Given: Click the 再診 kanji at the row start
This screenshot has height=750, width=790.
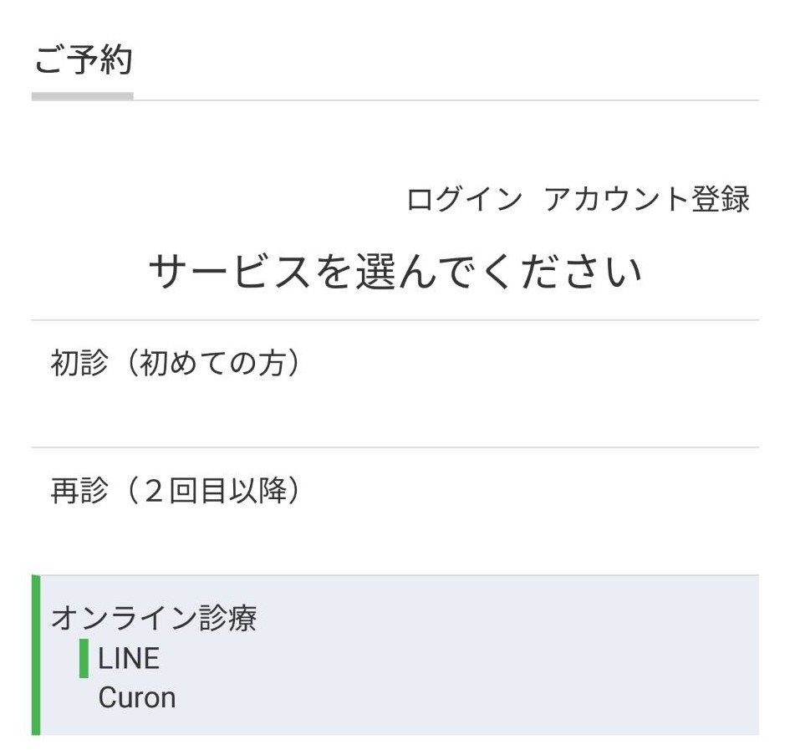Looking at the screenshot, I should tap(79, 491).
